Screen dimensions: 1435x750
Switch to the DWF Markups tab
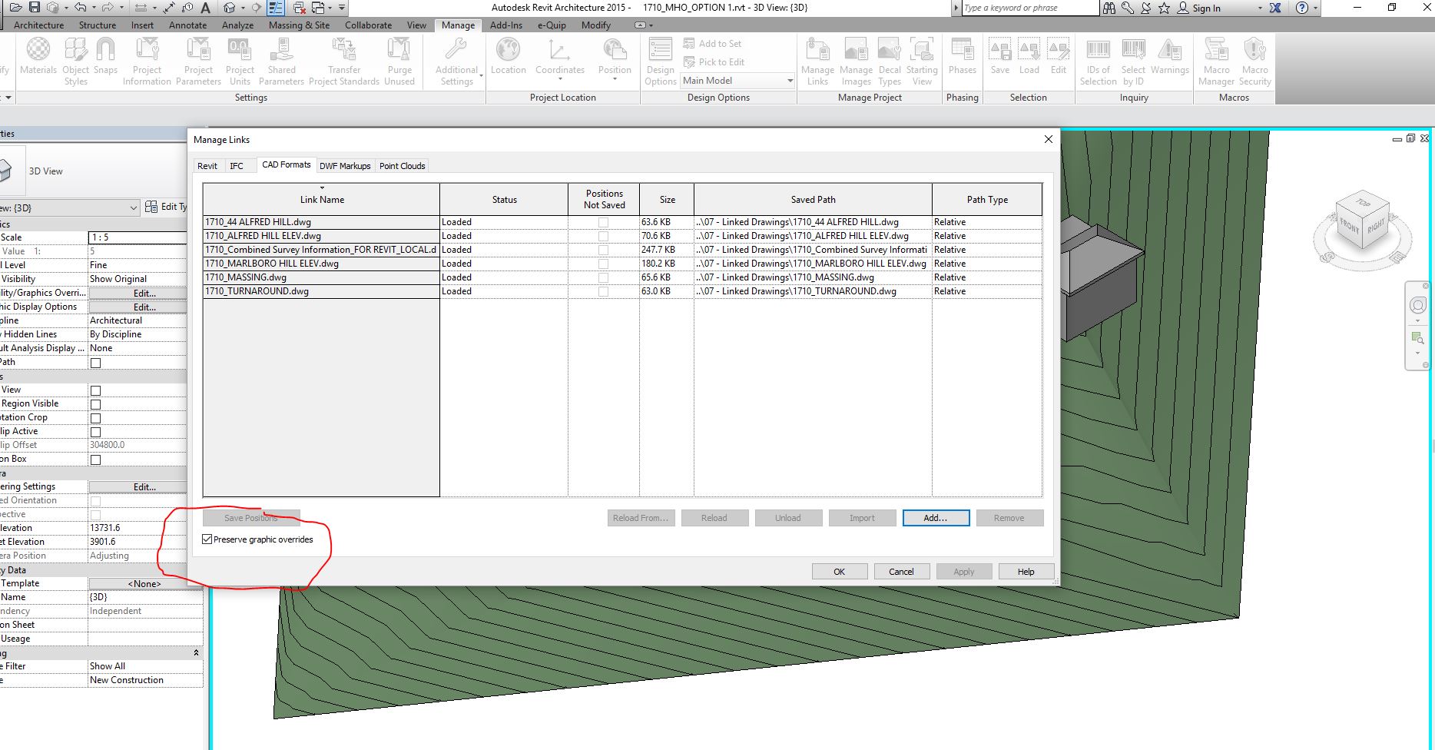click(345, 165)
